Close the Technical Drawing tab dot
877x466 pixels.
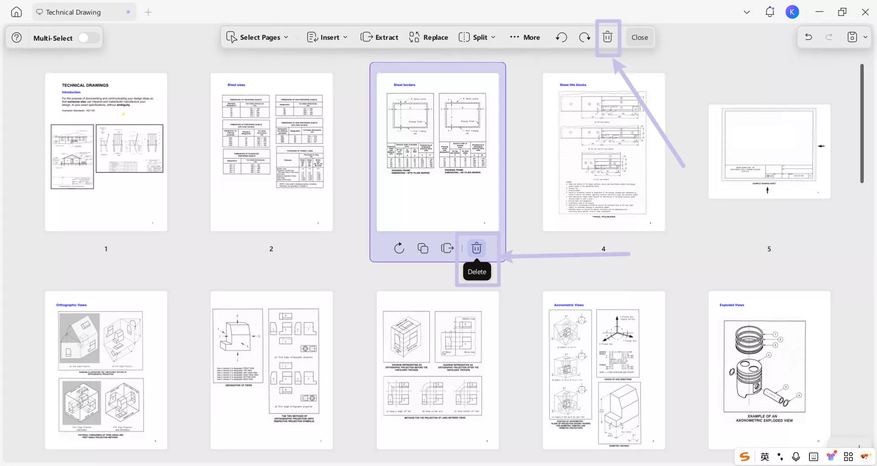pyautogui.click(x=128, y=12)
